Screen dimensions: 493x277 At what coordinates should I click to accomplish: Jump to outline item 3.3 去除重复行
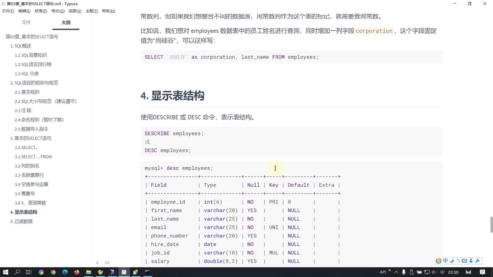[x=29, y=175]
